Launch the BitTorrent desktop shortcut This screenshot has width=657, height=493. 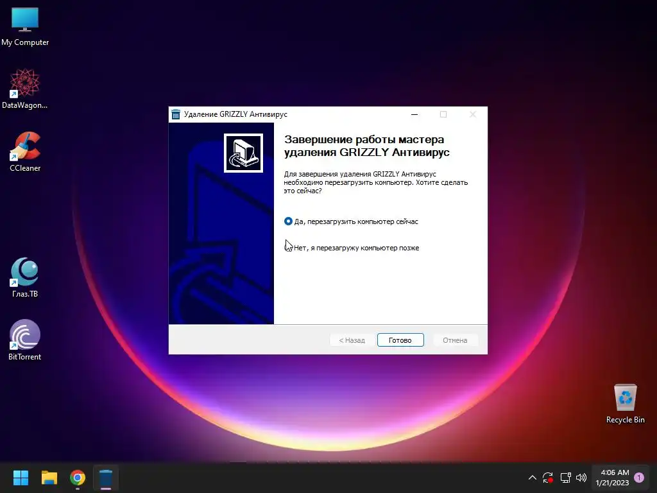[25, 340]
